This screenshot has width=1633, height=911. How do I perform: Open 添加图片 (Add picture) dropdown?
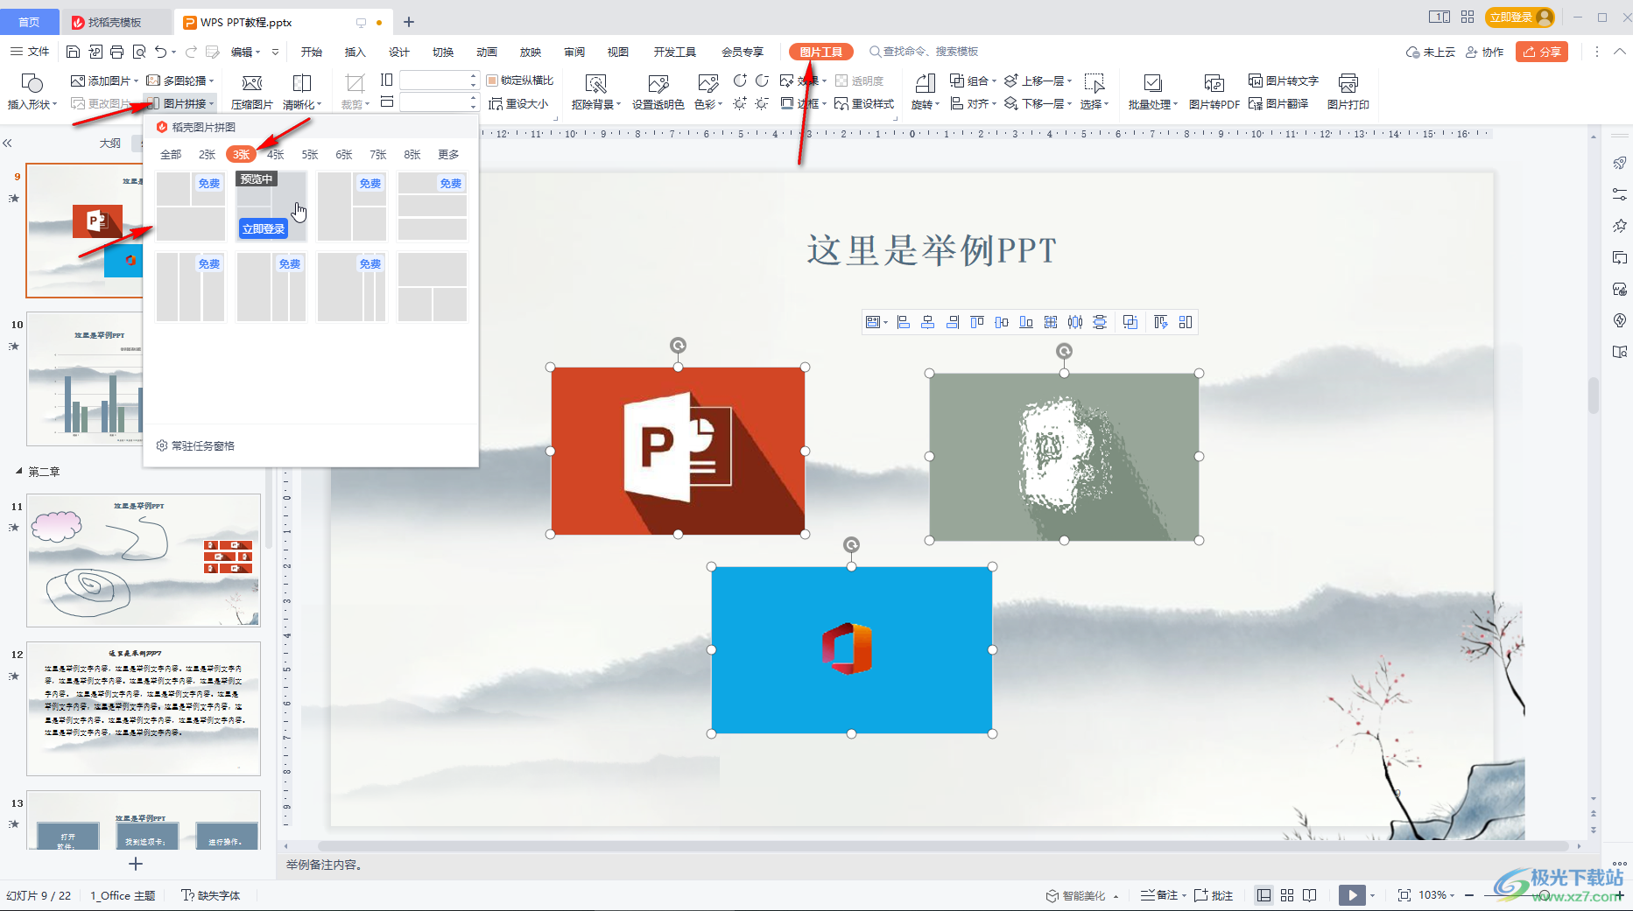(x=104, y=81)
